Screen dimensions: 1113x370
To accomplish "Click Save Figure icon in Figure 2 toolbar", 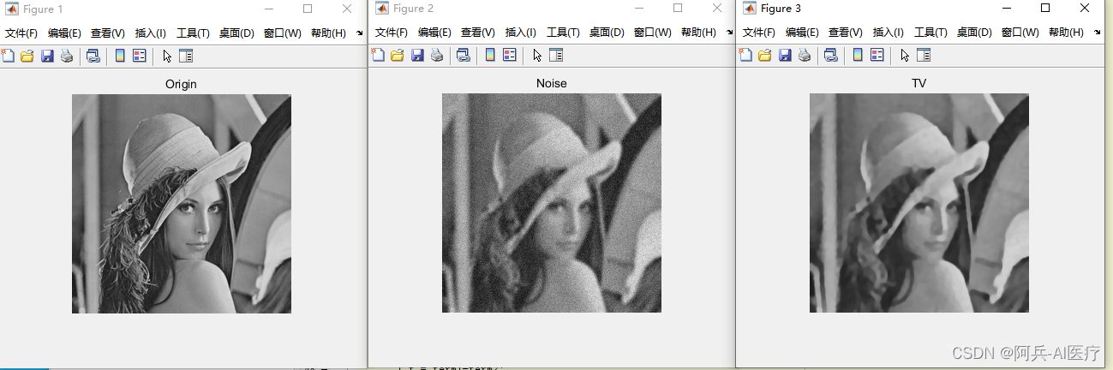I will [x=417, y=56].
